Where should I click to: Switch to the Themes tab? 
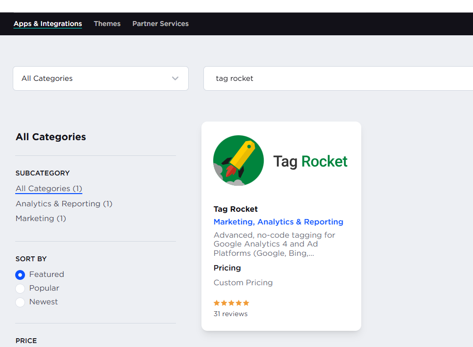point(107,24)
